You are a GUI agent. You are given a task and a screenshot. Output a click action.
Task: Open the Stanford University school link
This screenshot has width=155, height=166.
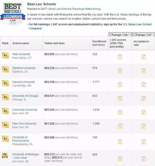coord(24,68)
